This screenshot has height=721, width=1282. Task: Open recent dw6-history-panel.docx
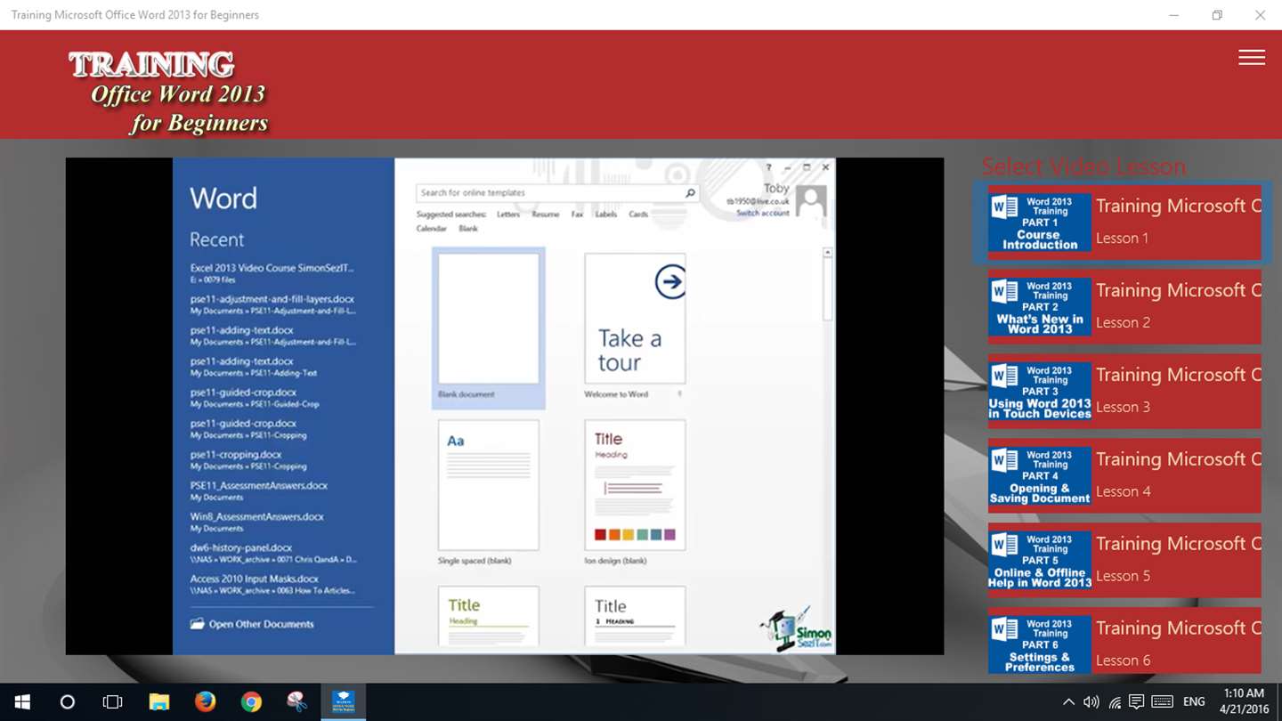pyautogui.click(x=272, y=554)
